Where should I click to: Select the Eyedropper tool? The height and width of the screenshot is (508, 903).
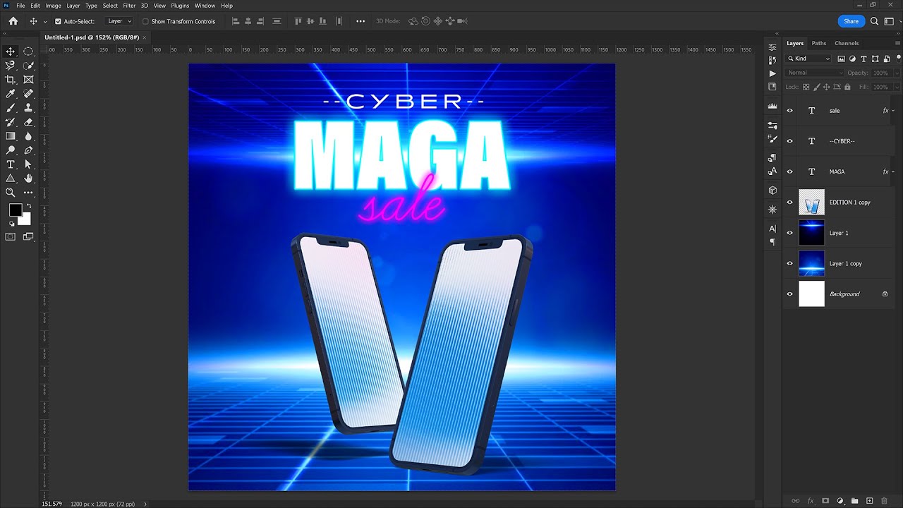click(x=11, y=94)
